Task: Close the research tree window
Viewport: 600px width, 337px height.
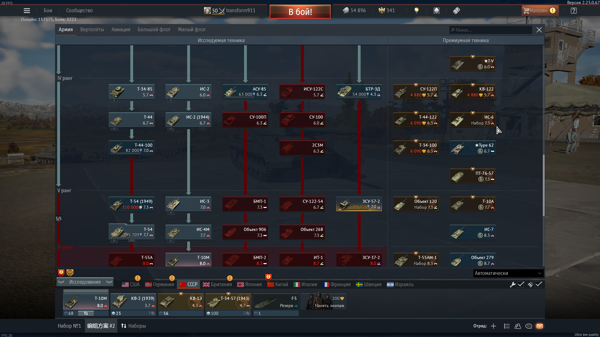Action: click(x=539, y=30)
